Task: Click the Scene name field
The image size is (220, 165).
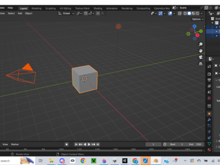Action: point(189,8)
